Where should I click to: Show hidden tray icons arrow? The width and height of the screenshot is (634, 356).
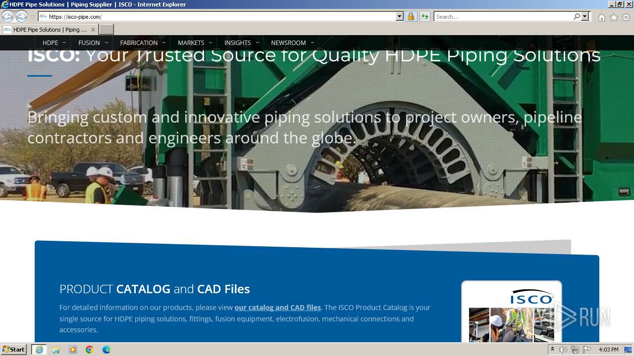pos(552,350)
